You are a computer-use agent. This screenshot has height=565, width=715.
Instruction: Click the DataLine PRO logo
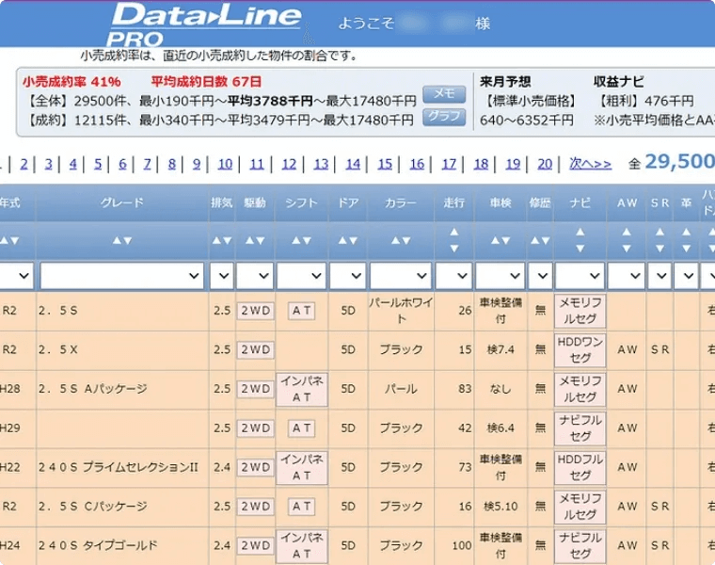(205, 24)
